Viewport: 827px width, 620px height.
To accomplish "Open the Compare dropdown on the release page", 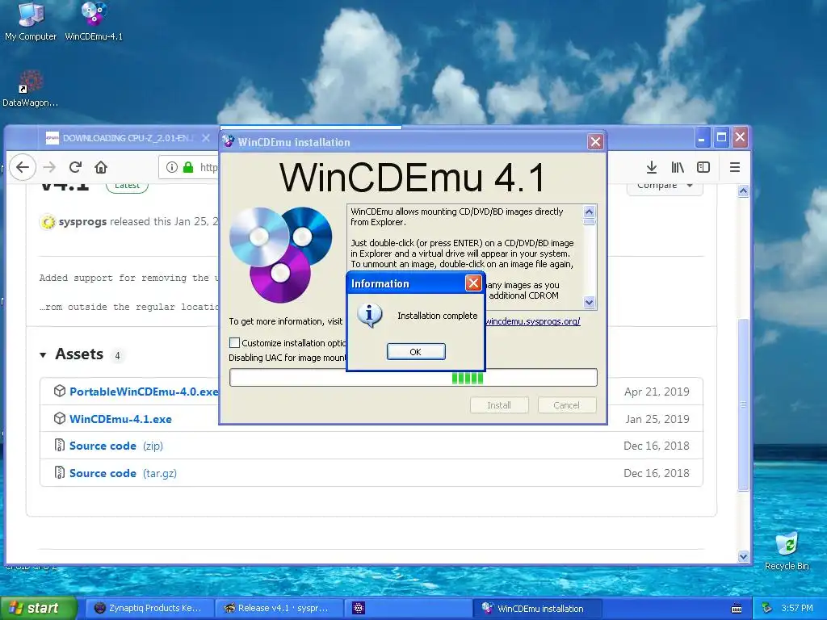I will point(665,186).
